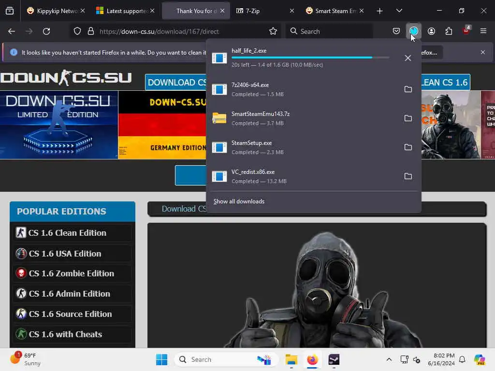Show SteamSetup.exe in its folder

coord(408,147)
